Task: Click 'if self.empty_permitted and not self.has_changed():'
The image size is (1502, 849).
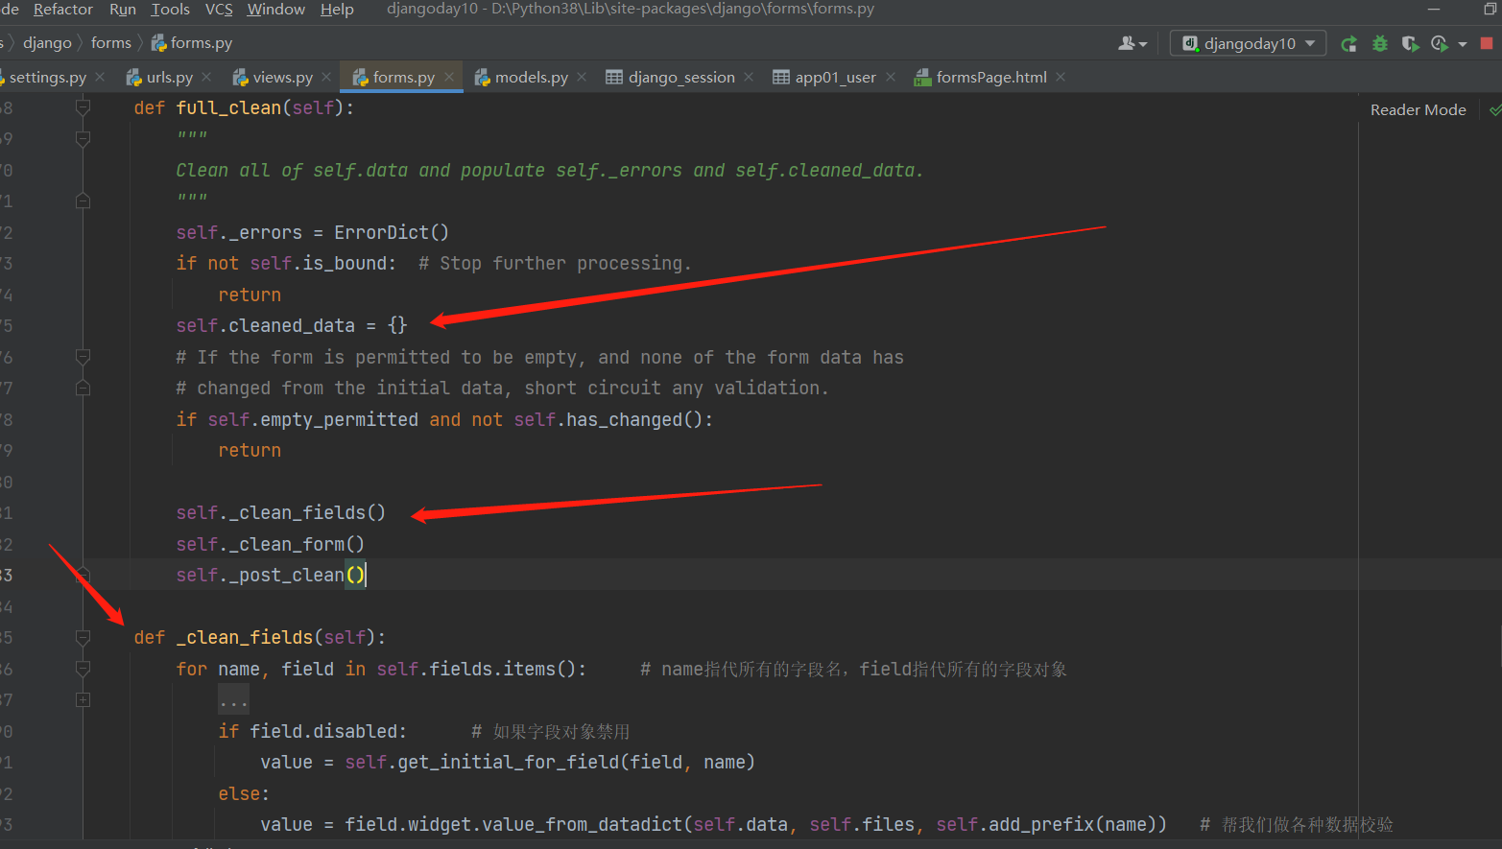Action: coord(444,420)
